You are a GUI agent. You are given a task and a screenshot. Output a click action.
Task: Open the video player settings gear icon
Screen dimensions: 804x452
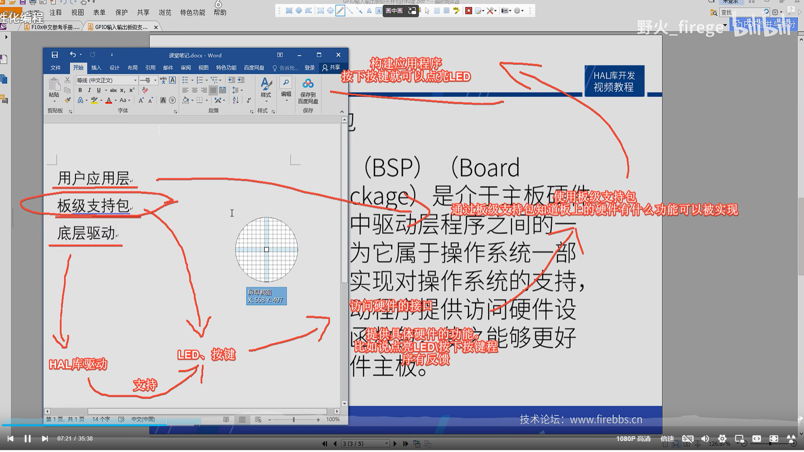tap(721, 438)
